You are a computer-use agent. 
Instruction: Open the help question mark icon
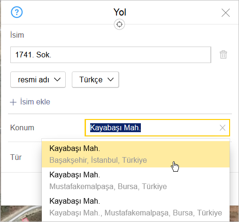coord(16,12)
